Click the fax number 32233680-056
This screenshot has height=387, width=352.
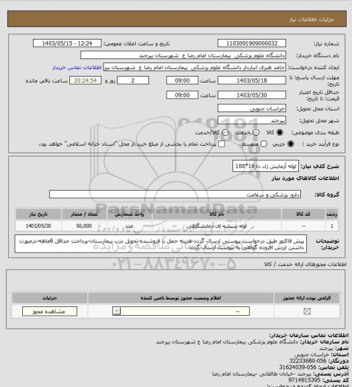[x=308, y=361]
